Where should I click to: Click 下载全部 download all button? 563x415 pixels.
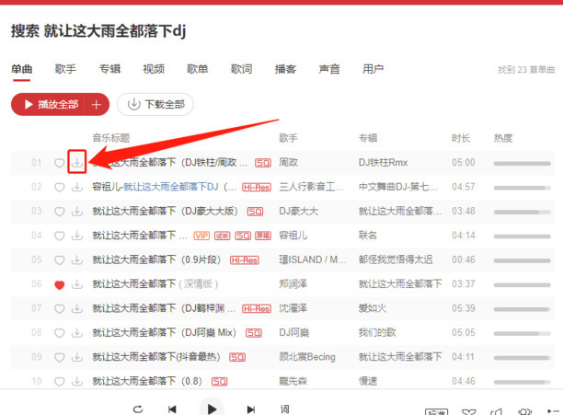tap(155, 105)
